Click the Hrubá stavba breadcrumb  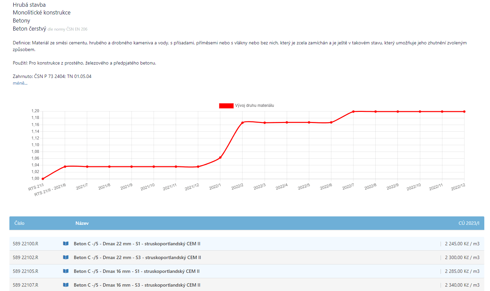point(29,5)
